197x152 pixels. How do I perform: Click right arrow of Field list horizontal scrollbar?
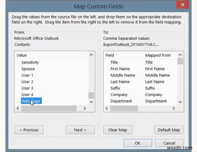pos(174,108)
